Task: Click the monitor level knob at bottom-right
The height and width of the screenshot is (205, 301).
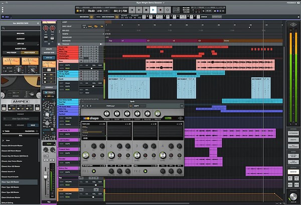Action: 293,197
